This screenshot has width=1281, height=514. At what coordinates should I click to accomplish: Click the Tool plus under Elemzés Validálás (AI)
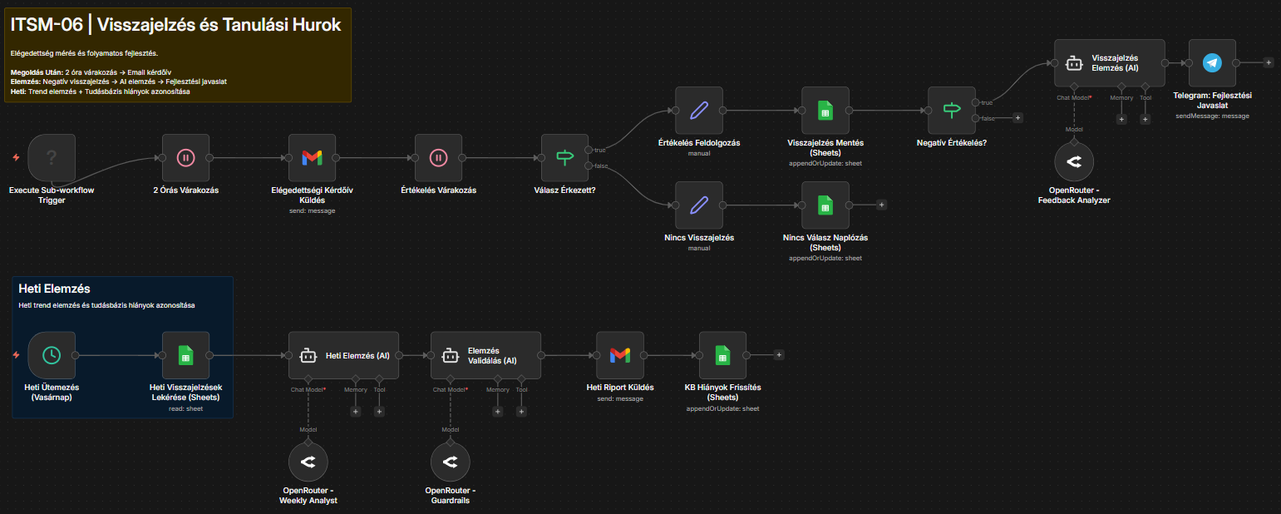pyautogui.click(x=522, y=411)
